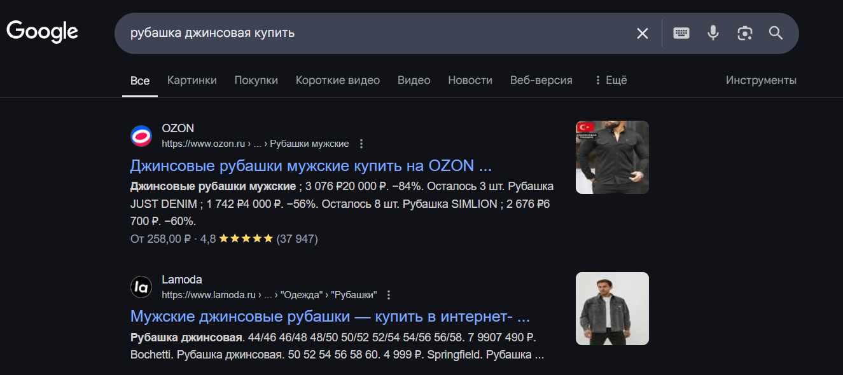Screen dimensions: 843x375
Task: Start voice search with microphone icon
Action: (x=713, y=33)
